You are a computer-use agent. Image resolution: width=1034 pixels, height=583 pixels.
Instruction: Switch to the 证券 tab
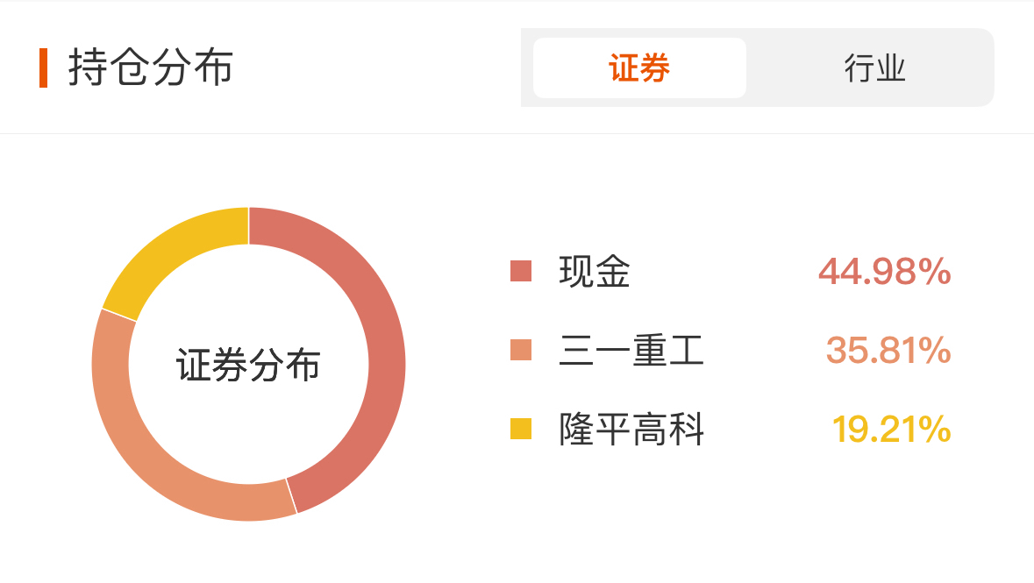tap(639, 68)
